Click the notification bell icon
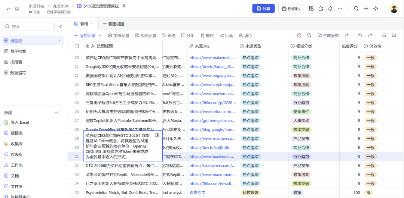The image size is (404, 198). click(330, 9)
